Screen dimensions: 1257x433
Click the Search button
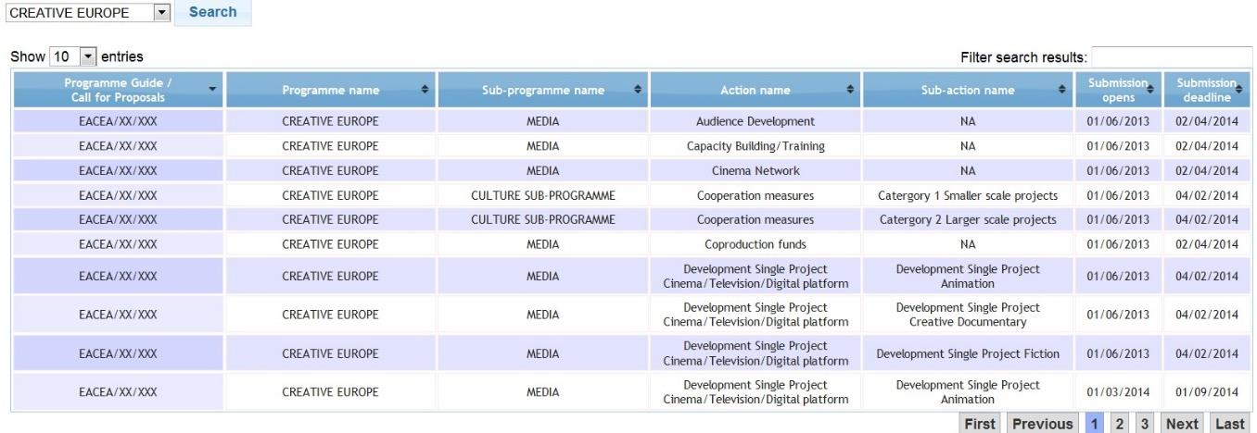(x=212, y=13)
